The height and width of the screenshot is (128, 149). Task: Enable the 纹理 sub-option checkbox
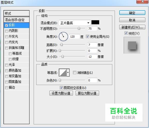coord(10,59)
